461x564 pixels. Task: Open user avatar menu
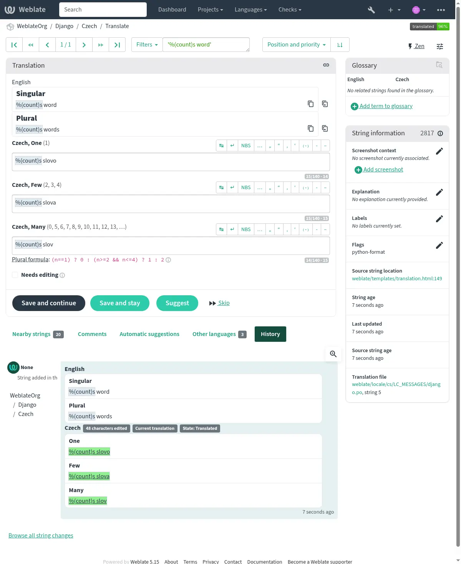coord(418,10)
